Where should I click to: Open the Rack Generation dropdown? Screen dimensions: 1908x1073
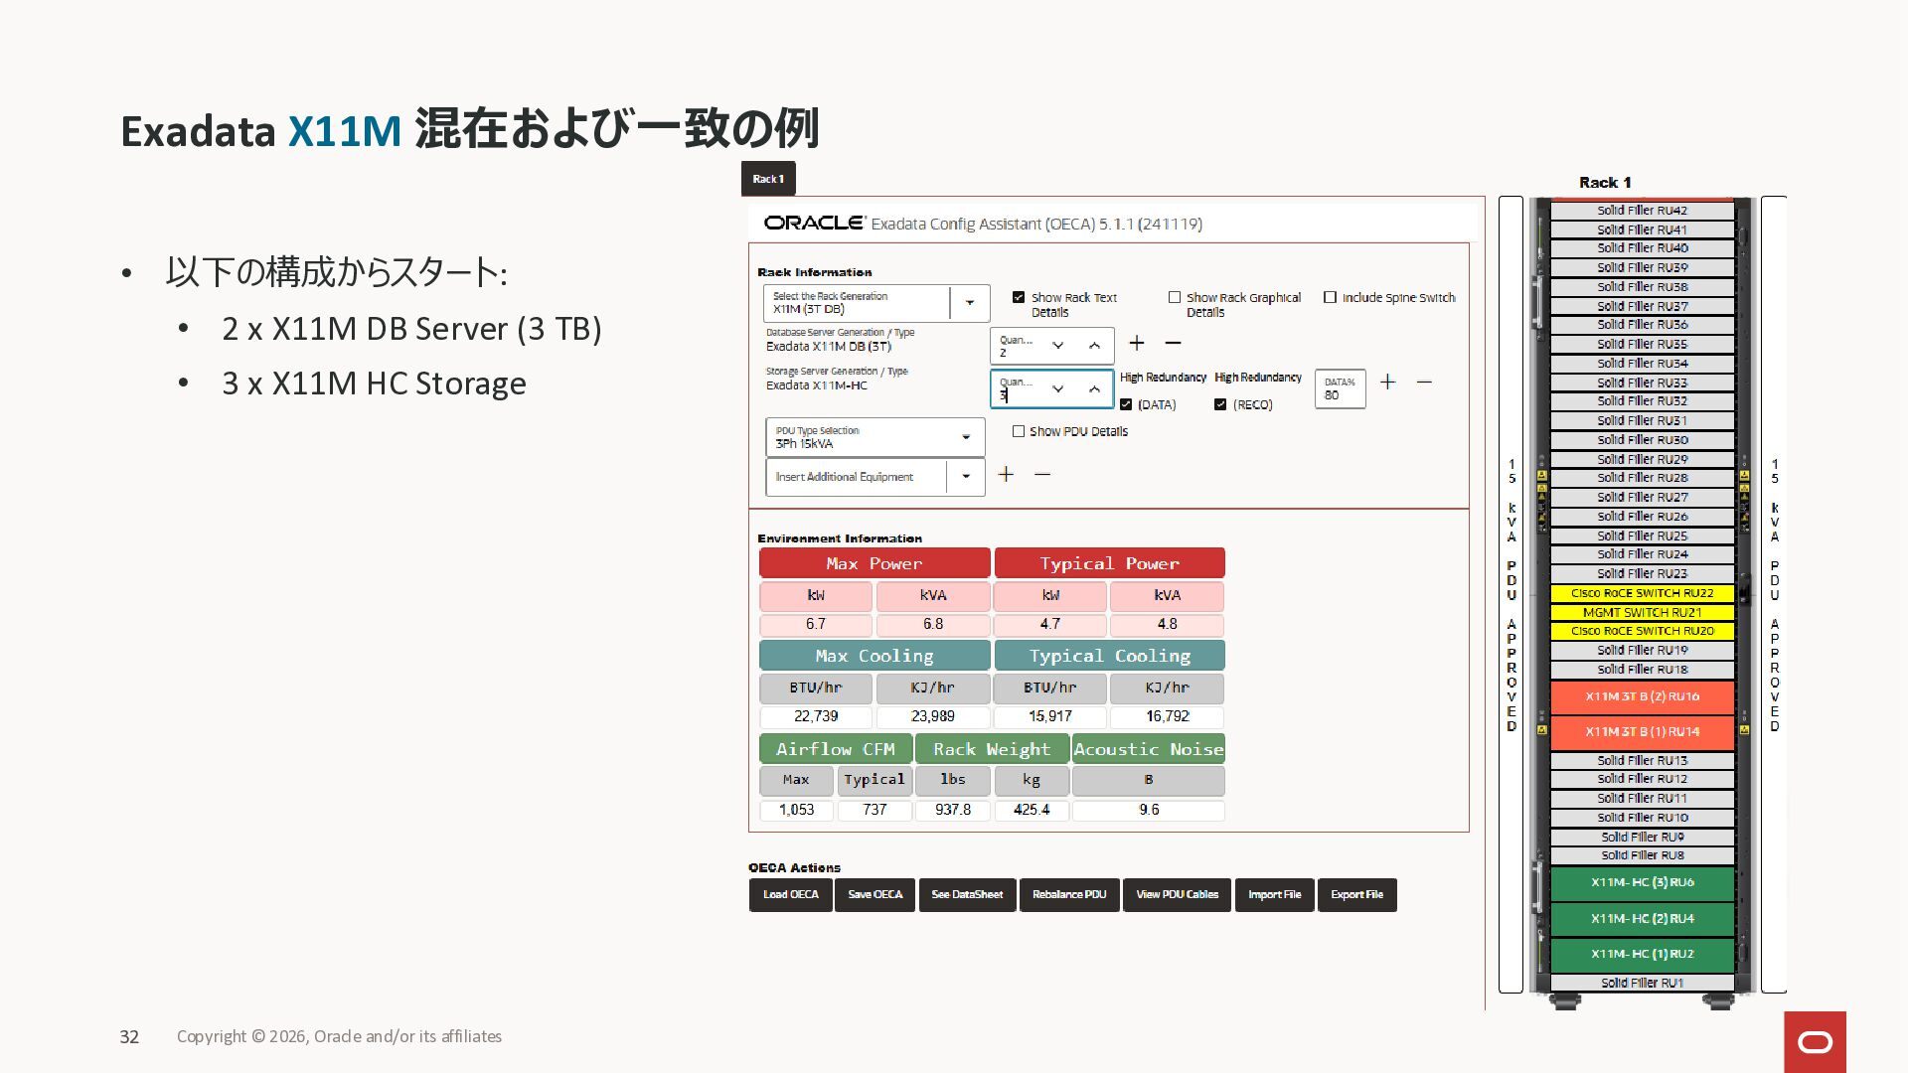pyautogui.click(x=970, y=302)
